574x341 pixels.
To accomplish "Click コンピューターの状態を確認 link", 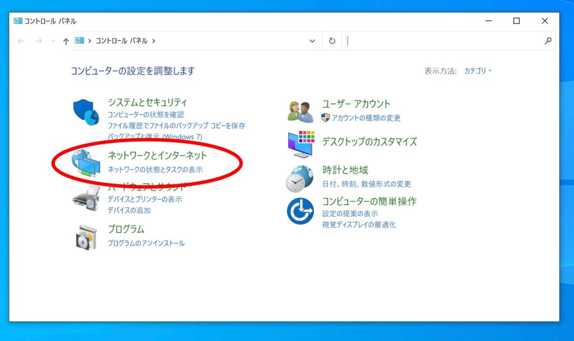I will (146, 115).
